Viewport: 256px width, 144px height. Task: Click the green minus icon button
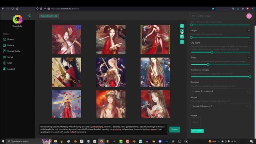182,42
